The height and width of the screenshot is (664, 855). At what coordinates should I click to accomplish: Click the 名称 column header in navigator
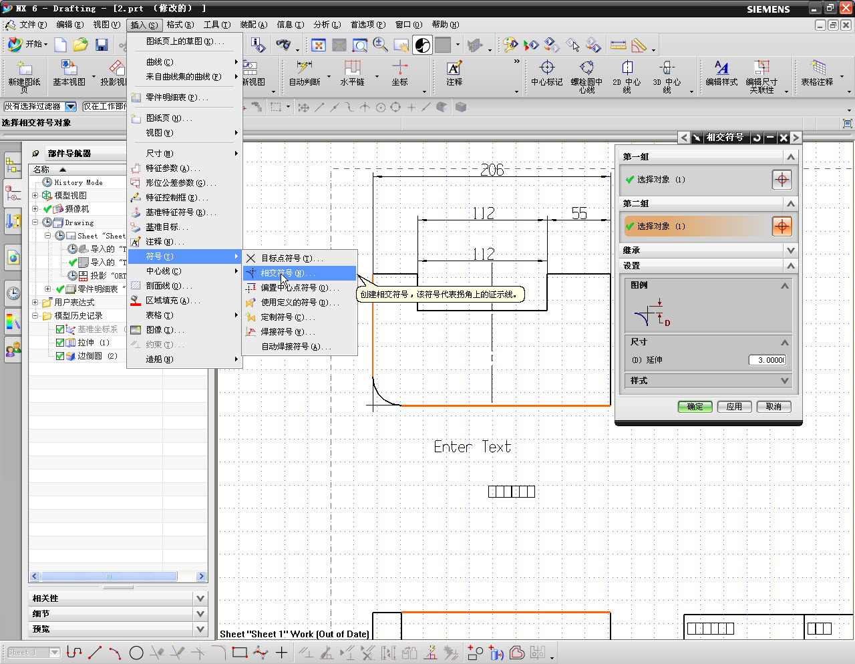click(x=77, y=170)
